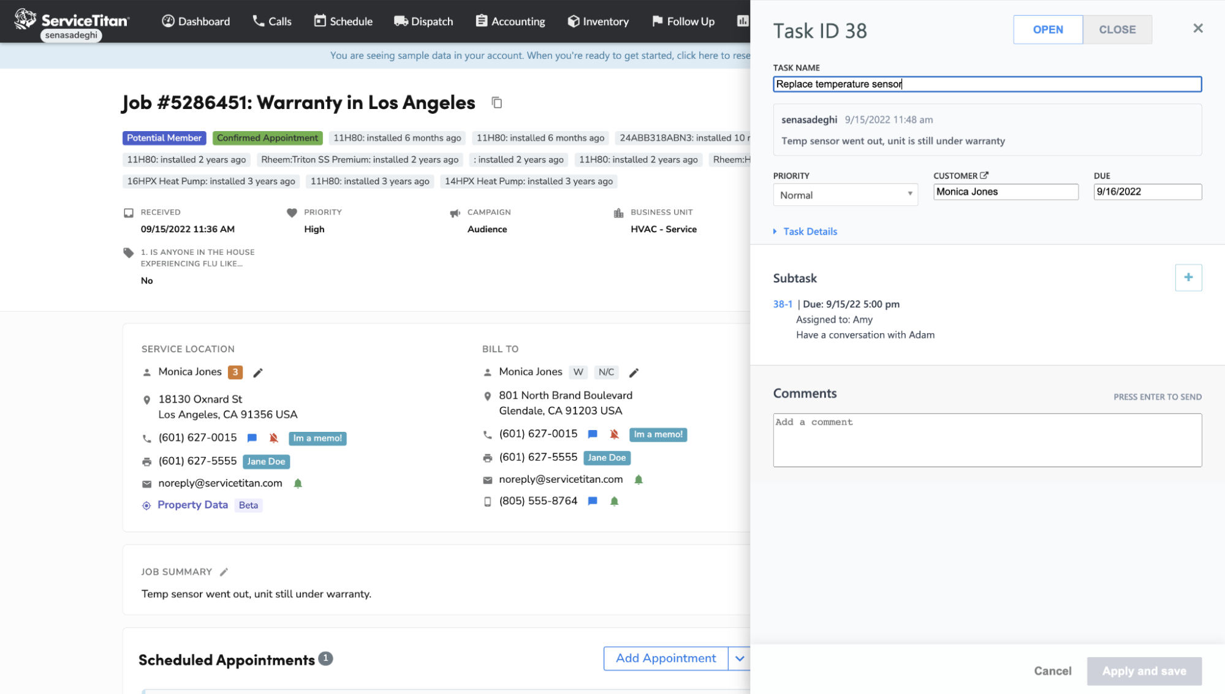Toggle the green bell next to the Bill To email

(x=639, y=480)
